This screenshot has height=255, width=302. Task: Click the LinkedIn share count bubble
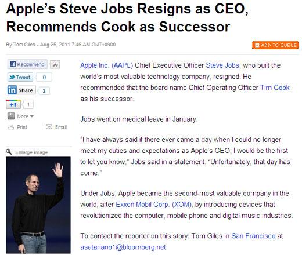(x=44, y=90)
